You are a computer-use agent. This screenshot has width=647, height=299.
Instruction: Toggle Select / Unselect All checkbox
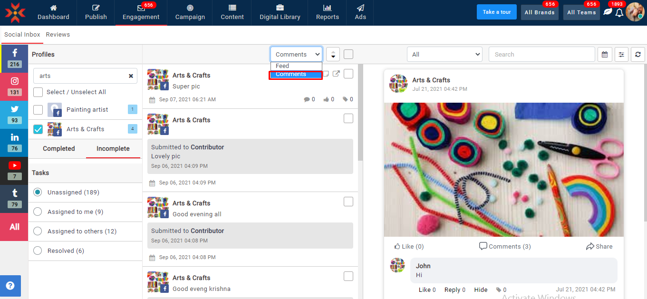click(x=38, y=92)
